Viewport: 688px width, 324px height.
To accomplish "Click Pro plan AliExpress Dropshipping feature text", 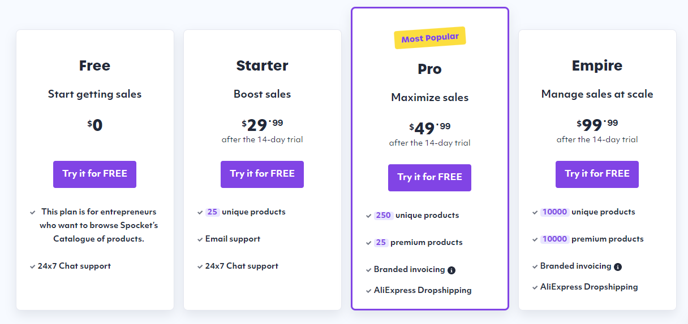I will (x=422, y=290).
